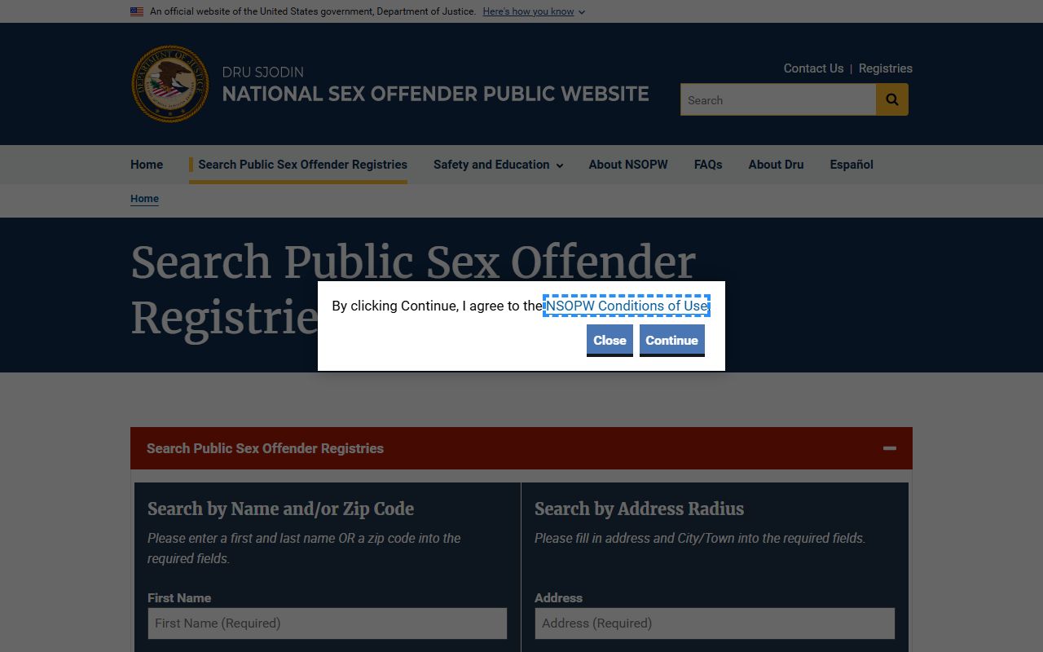Open the About NSOPW page
1043x652 pixels.
[628, 165]
